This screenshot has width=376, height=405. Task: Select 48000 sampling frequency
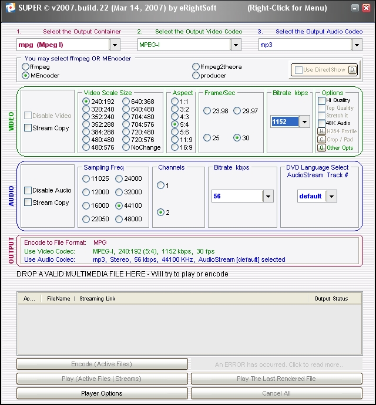click(x=119, y=219)
